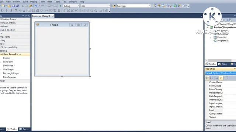Click the Copy icon in toolbar
The height and width of the screenshot is (132, 236).
(x=27, y=6)
